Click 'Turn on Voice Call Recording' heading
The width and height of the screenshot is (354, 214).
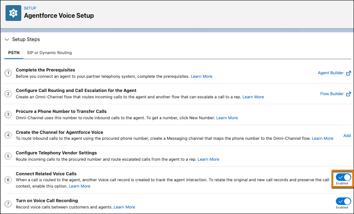tap(47, 201)
